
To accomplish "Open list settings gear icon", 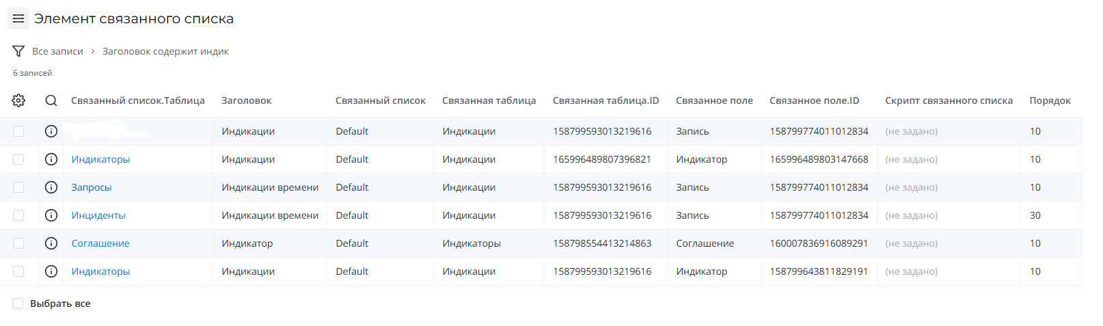I will pos(18,100).
